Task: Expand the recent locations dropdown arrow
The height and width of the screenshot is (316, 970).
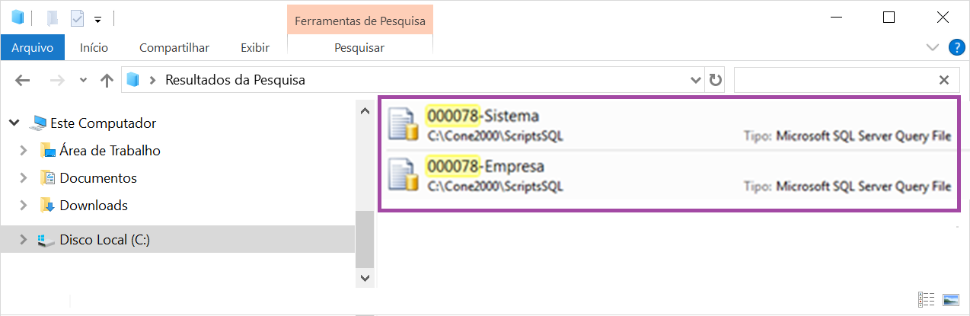Action: pos(84,80)
